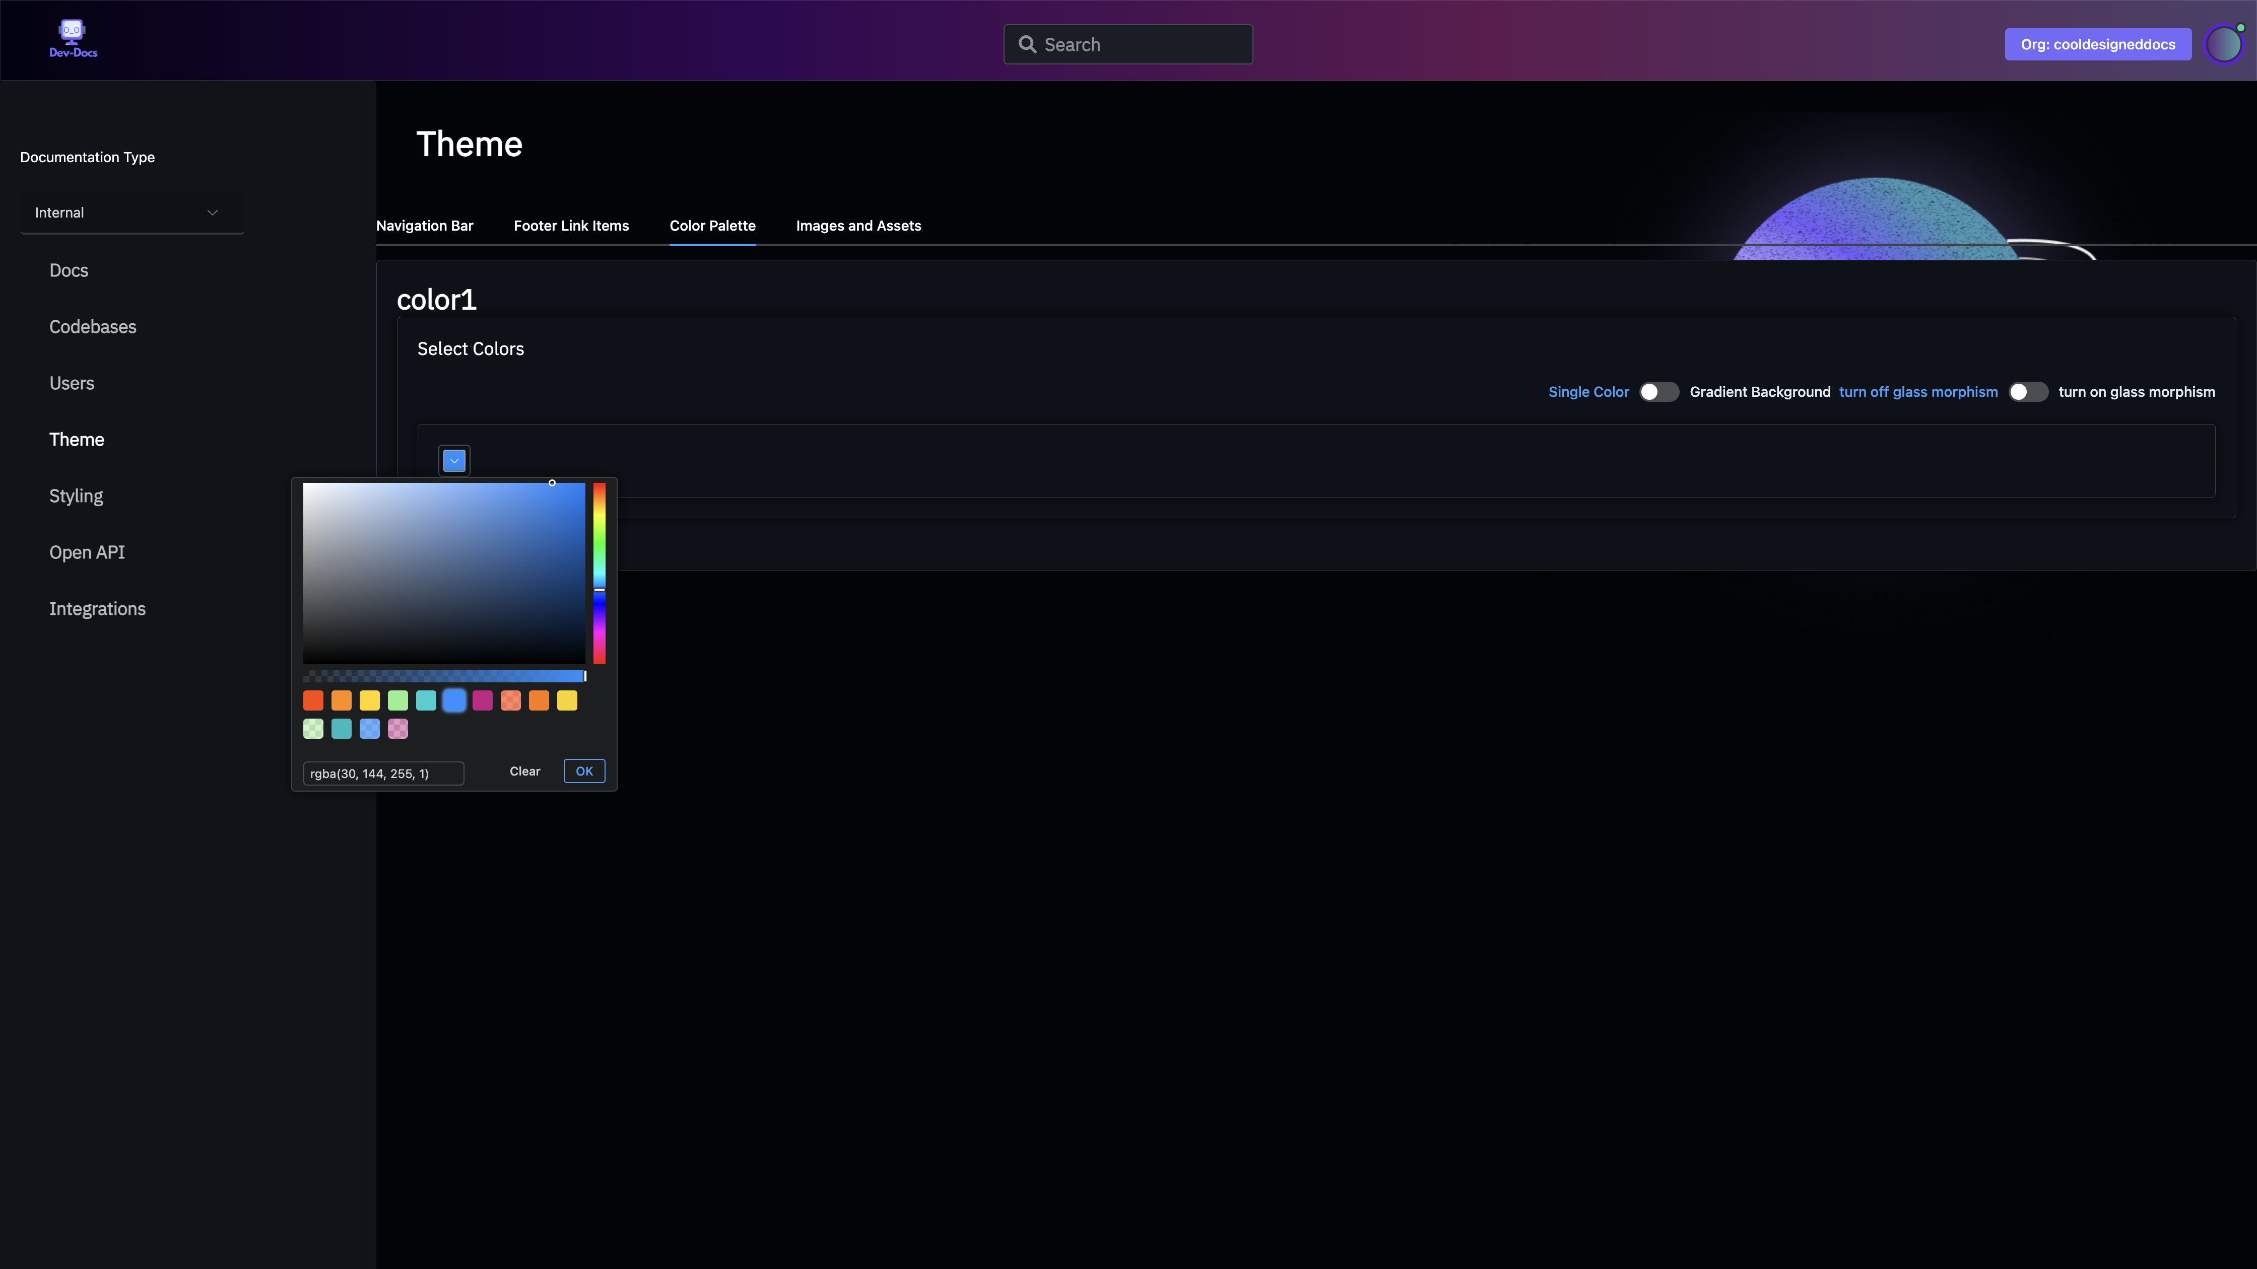Image resolution: width=2257 pixels, height=1269 pixels.
Task: Switch to the Navigation Bar tab
Action: pyautogui.click(x=424, y=226)
